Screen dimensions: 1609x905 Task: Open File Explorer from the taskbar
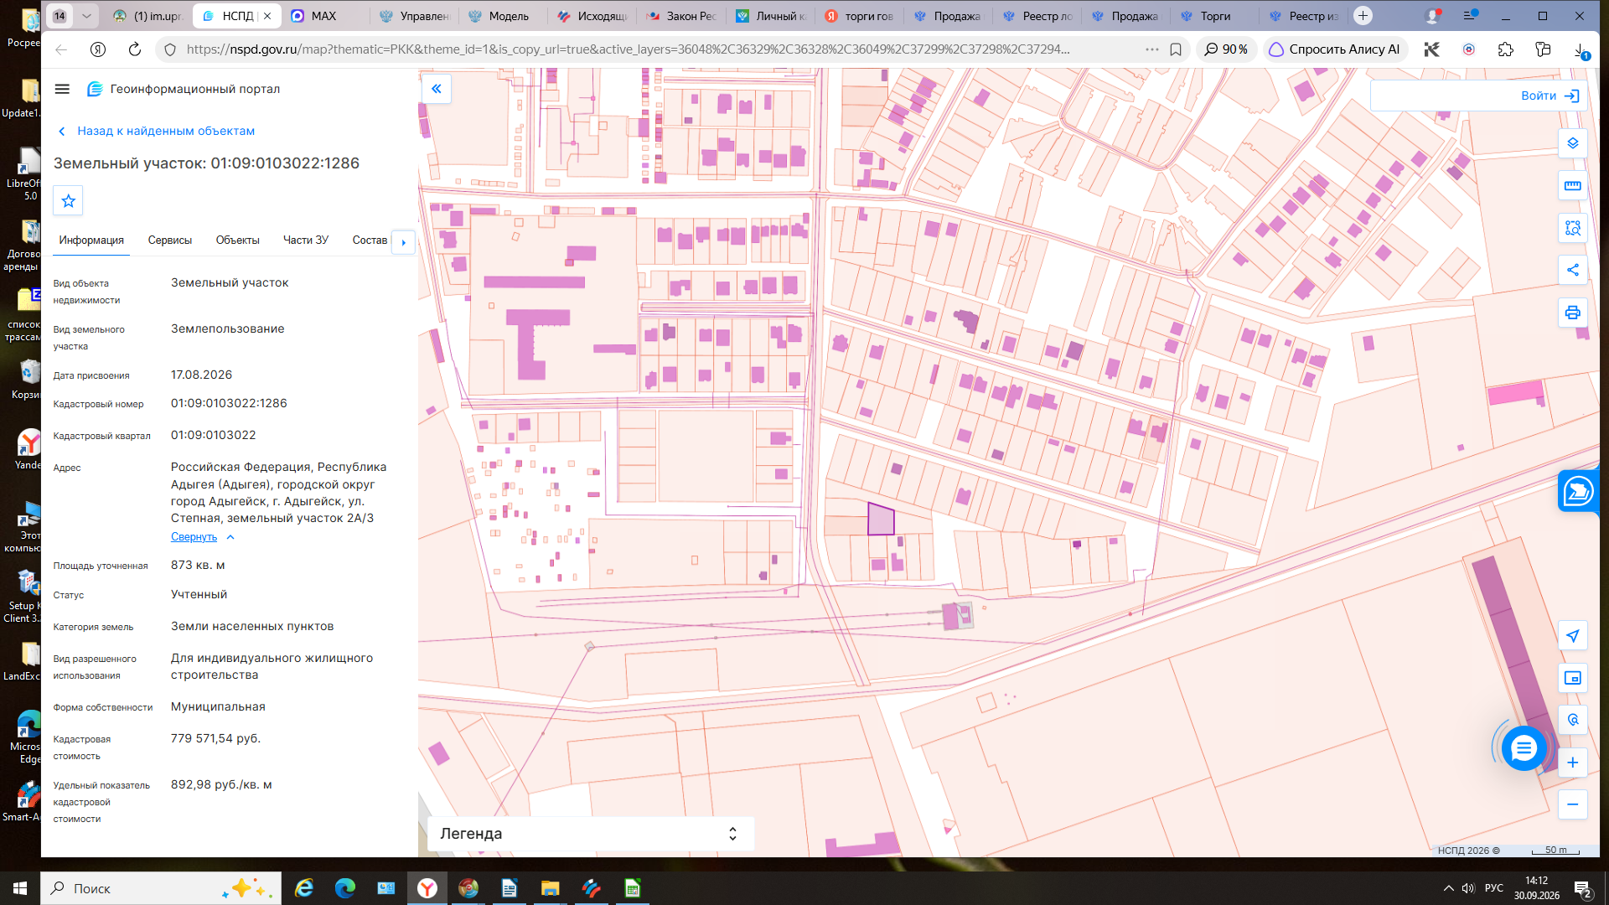coord(550,888)
